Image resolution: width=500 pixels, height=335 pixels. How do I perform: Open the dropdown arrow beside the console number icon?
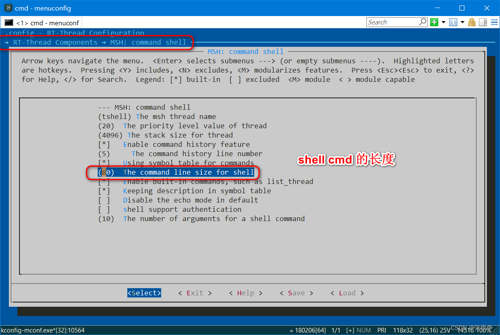click(462, 22)
